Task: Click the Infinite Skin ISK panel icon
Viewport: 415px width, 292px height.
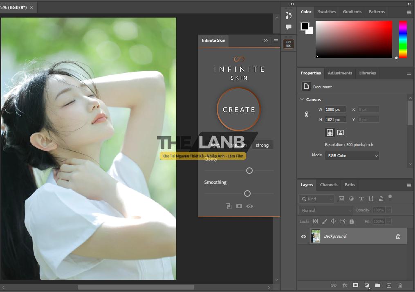Action: coord(288,44)
